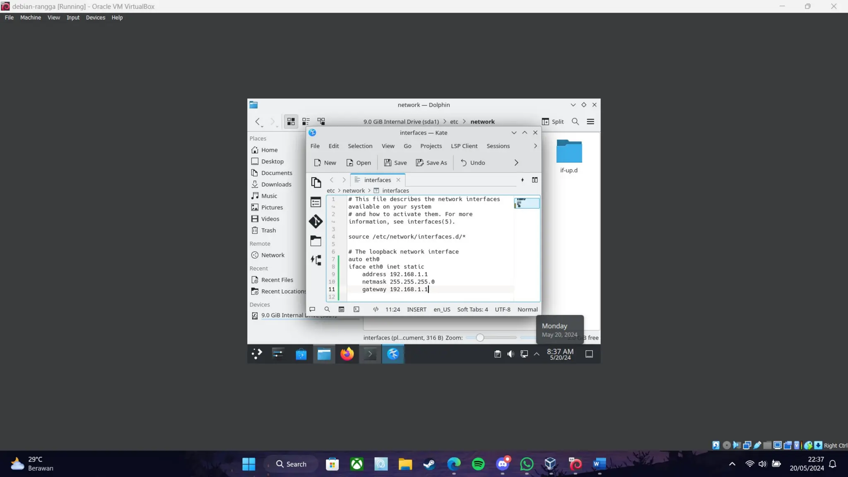Open the LSP client symbol tree icon

point(316,260)
